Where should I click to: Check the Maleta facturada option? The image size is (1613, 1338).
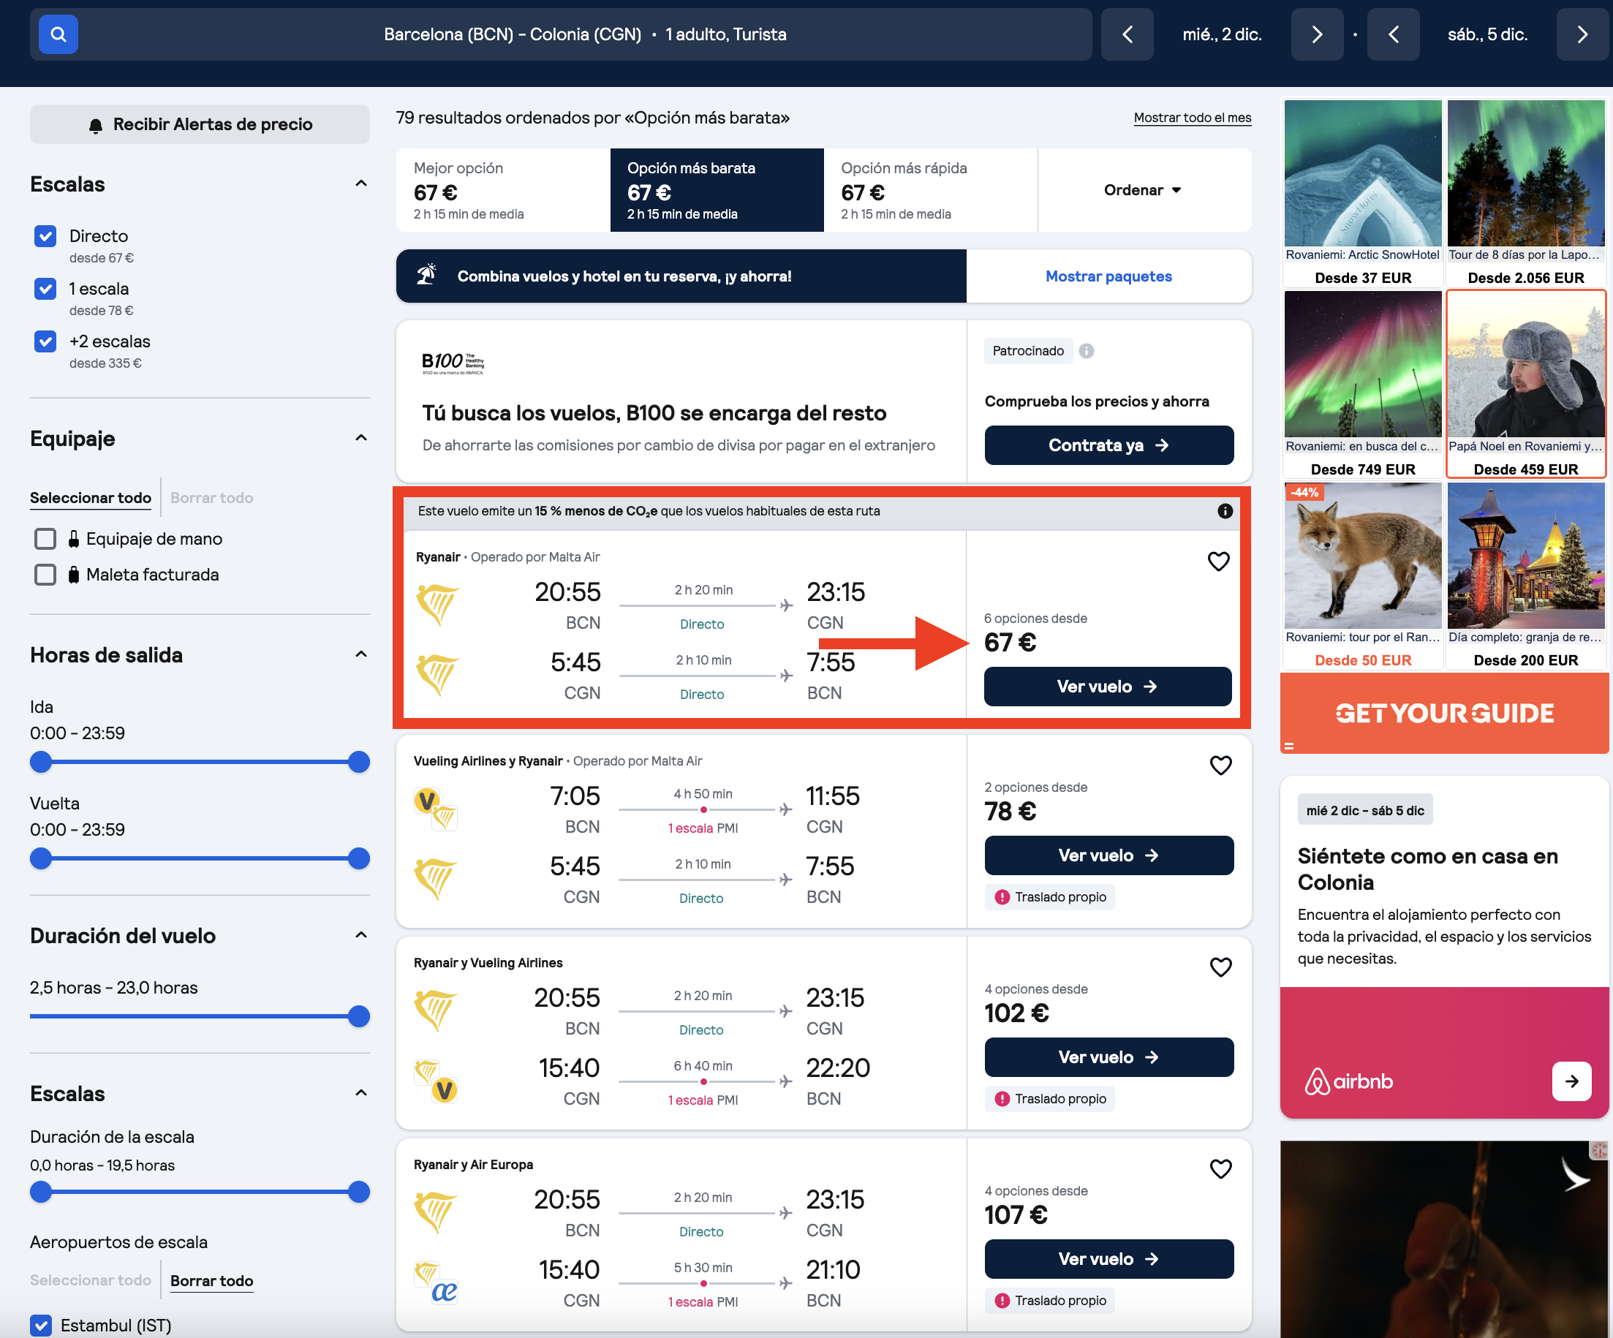click(x=45, y=575)
